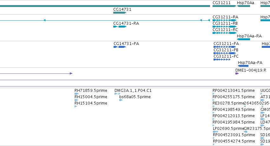Click the RH15004.5prime EST label
The height and width of the screenshot is (146, 270).
[x=91, y=97]
